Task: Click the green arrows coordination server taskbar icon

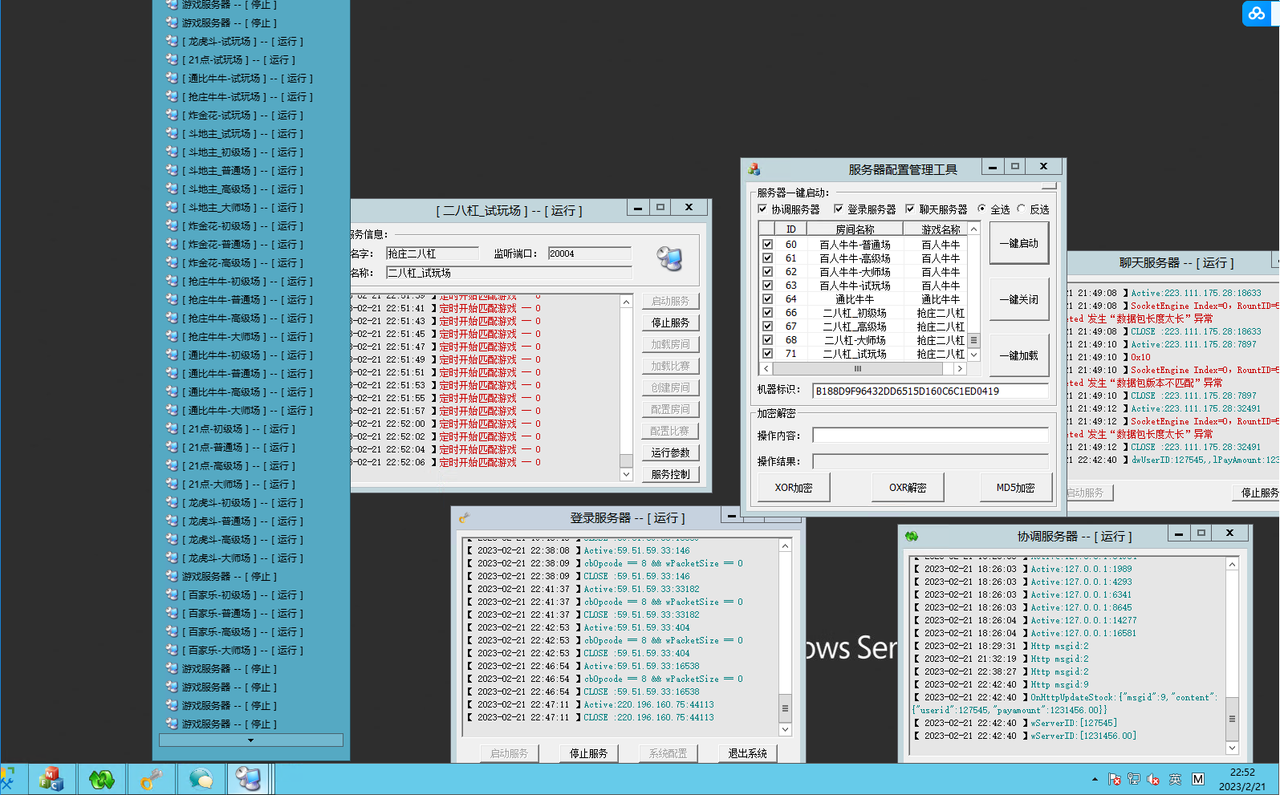Action: (102, 779)
